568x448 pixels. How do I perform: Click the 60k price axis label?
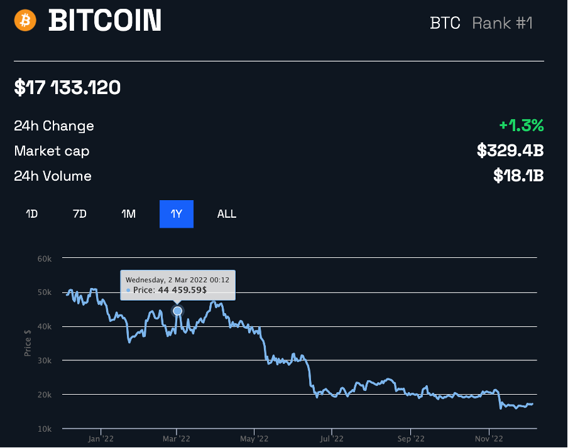click(45, 259)
